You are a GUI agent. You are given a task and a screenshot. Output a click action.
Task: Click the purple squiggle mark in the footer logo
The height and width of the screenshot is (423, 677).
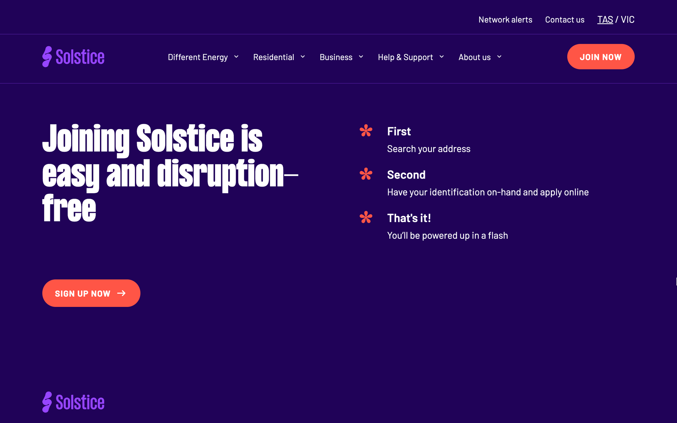tap(47, 401)
